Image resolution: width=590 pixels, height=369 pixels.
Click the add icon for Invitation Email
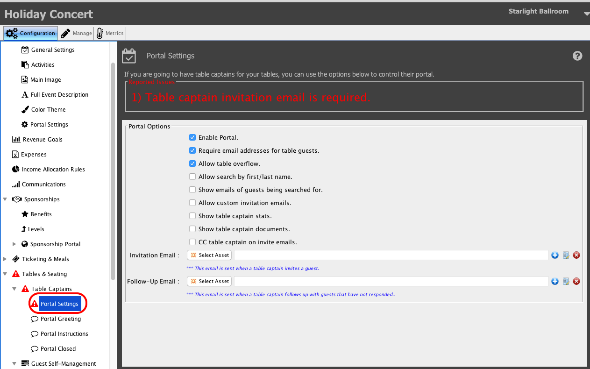click(x=555, y=255)
